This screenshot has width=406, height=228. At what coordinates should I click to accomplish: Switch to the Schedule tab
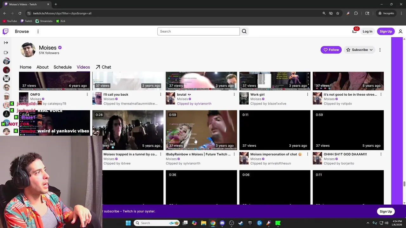pyautogui.click(x=62, y=67)
